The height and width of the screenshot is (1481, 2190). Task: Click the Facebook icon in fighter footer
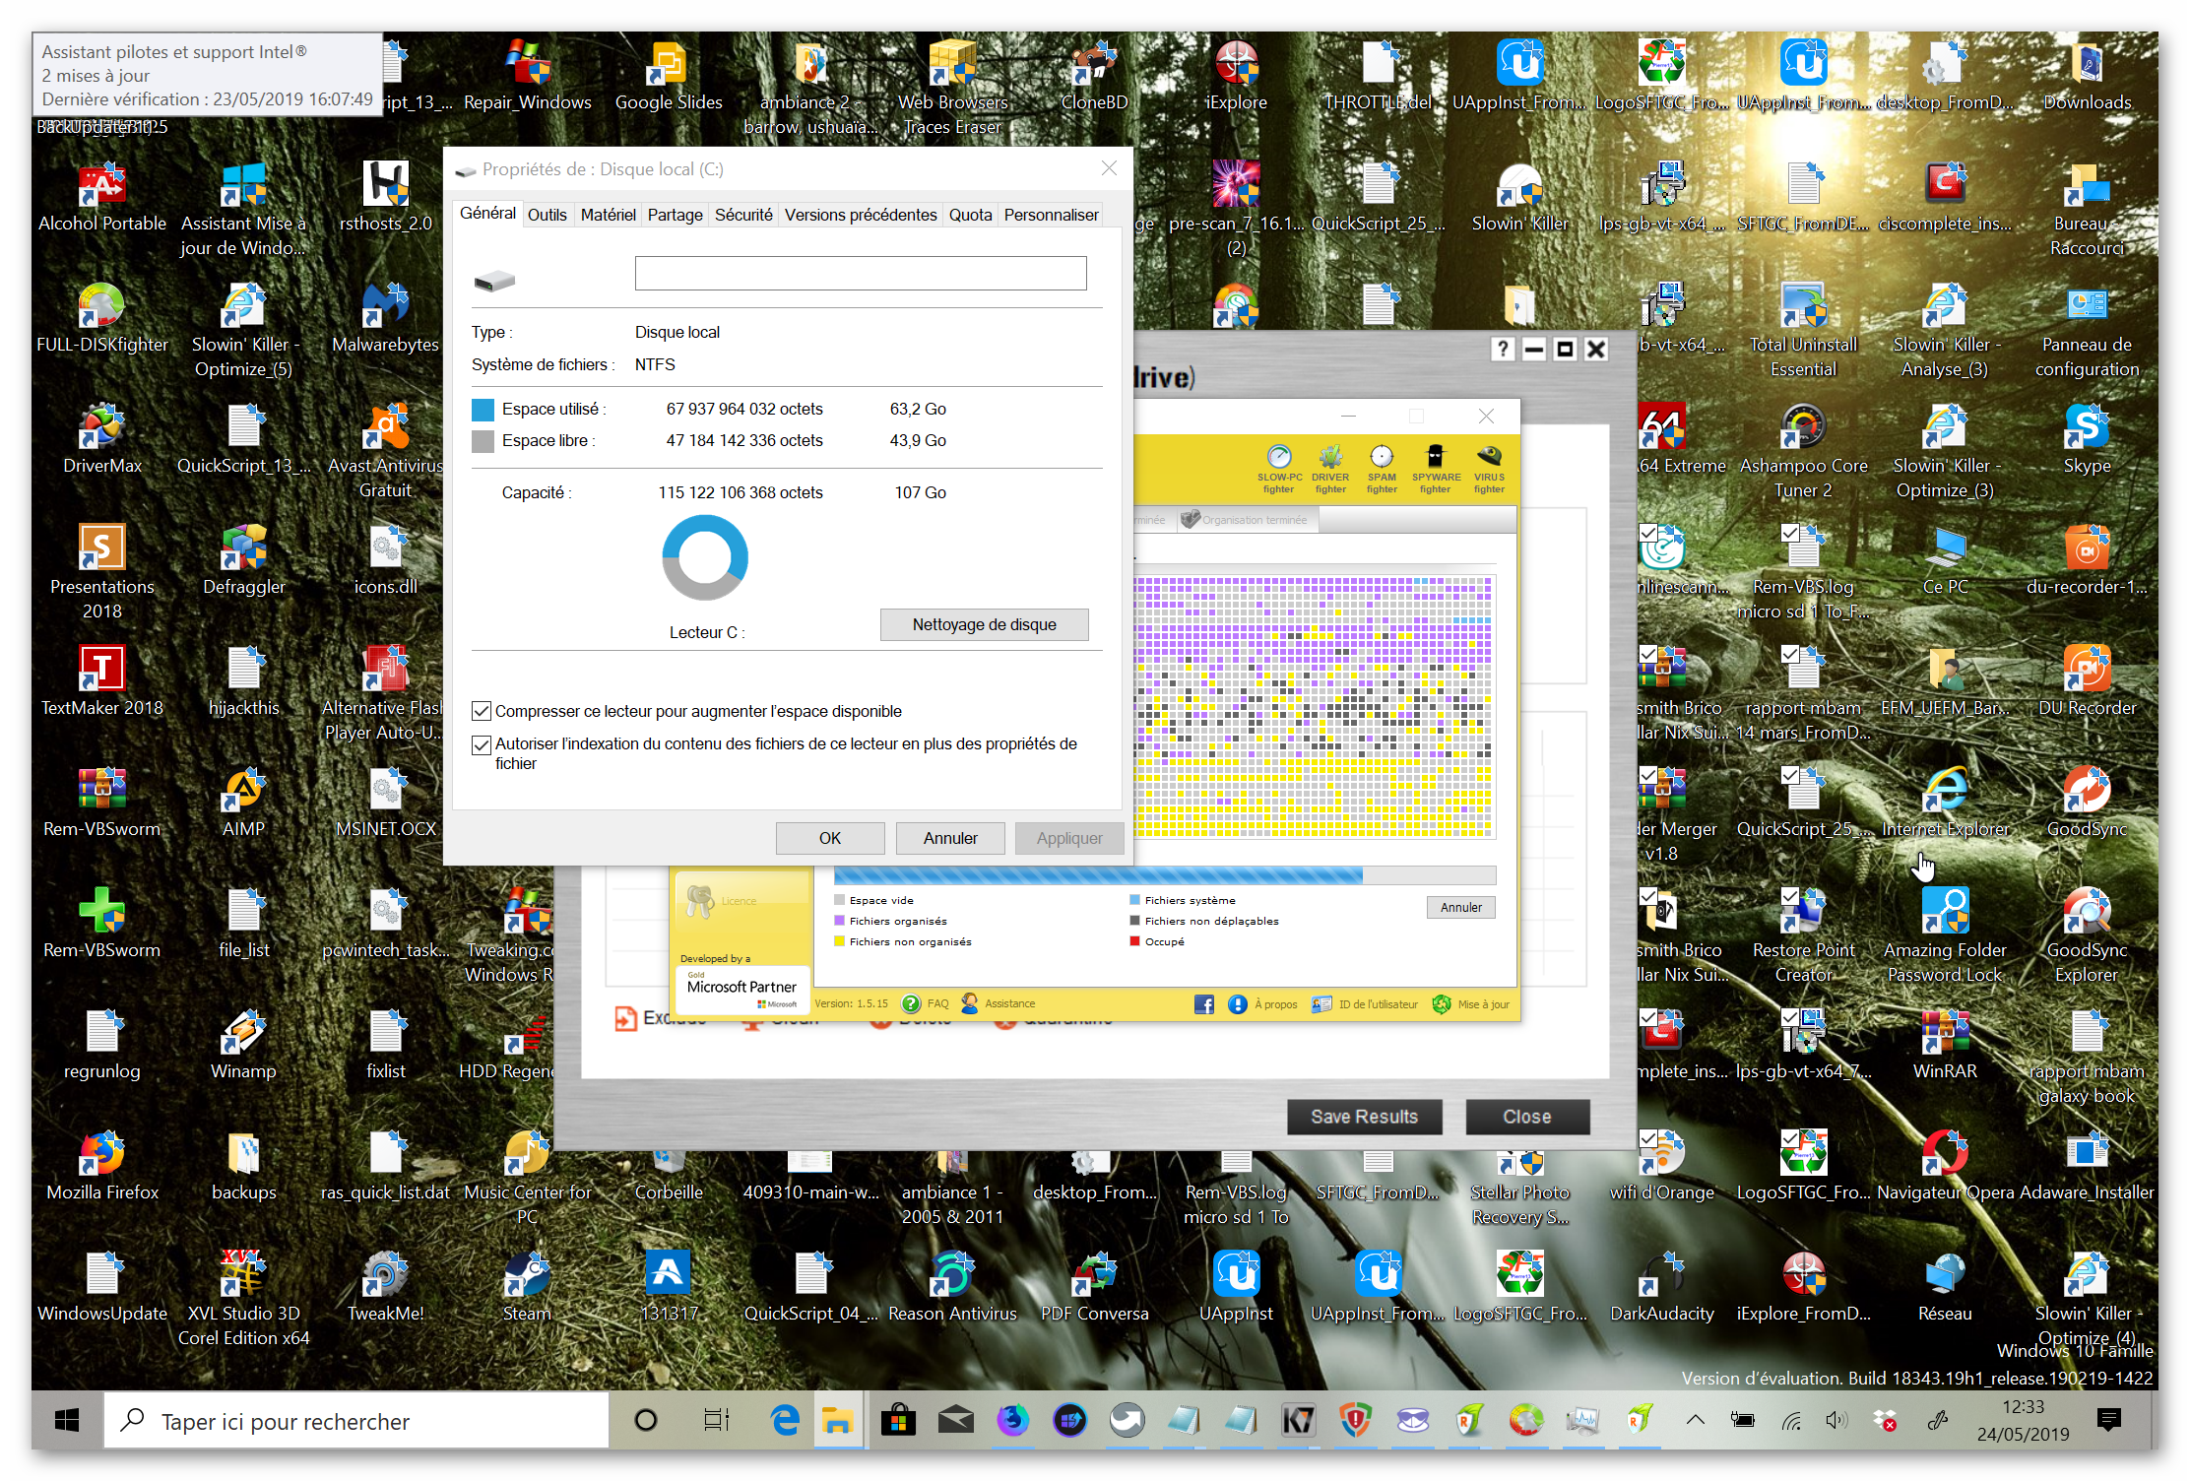tap(1203, 1003)
